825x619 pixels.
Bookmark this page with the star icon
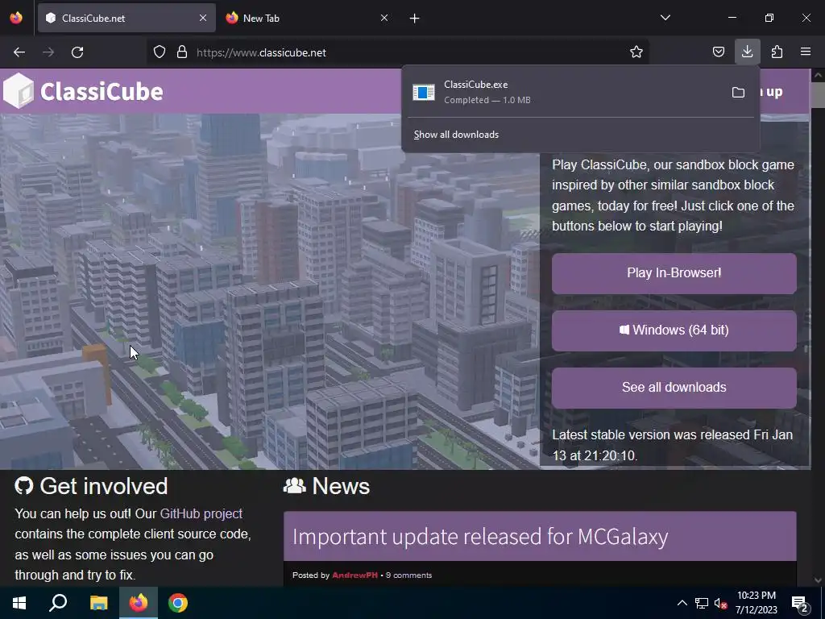tap(636, 52)
